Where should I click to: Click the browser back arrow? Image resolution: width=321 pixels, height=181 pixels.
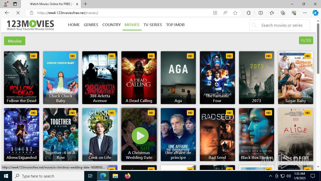7,13
